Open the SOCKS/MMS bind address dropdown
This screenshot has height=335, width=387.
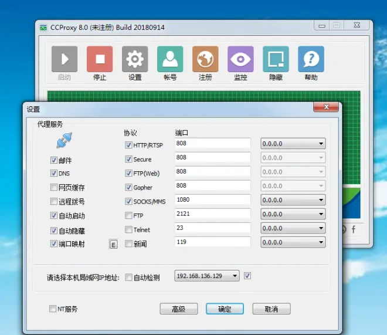(293, 200)
